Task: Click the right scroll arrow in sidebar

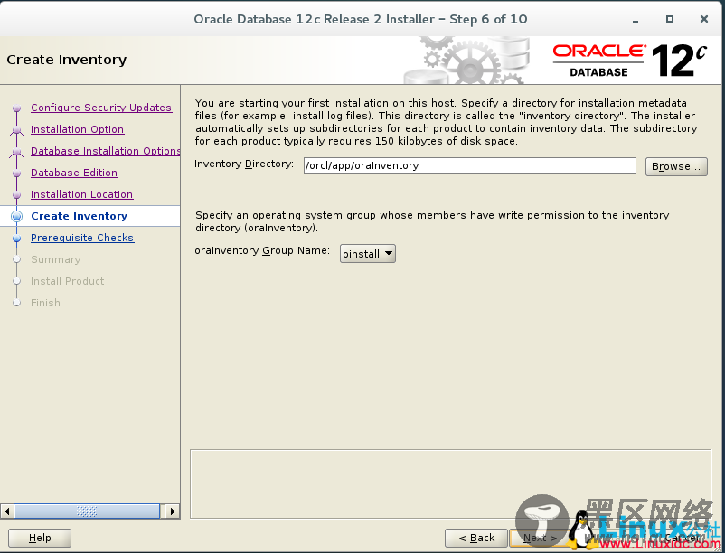Action: coord(173,511)
